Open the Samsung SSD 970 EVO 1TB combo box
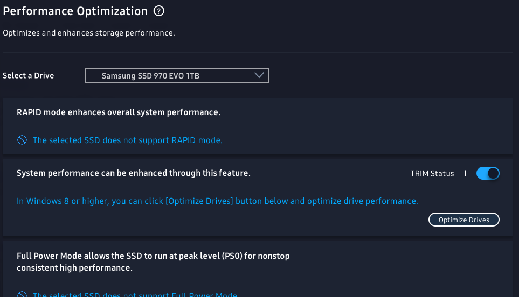The image size is (519, 297). pyautogui.click(x=177, y=75)
